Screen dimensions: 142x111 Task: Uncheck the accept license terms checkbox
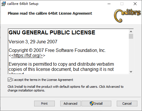tap(9, 80)
